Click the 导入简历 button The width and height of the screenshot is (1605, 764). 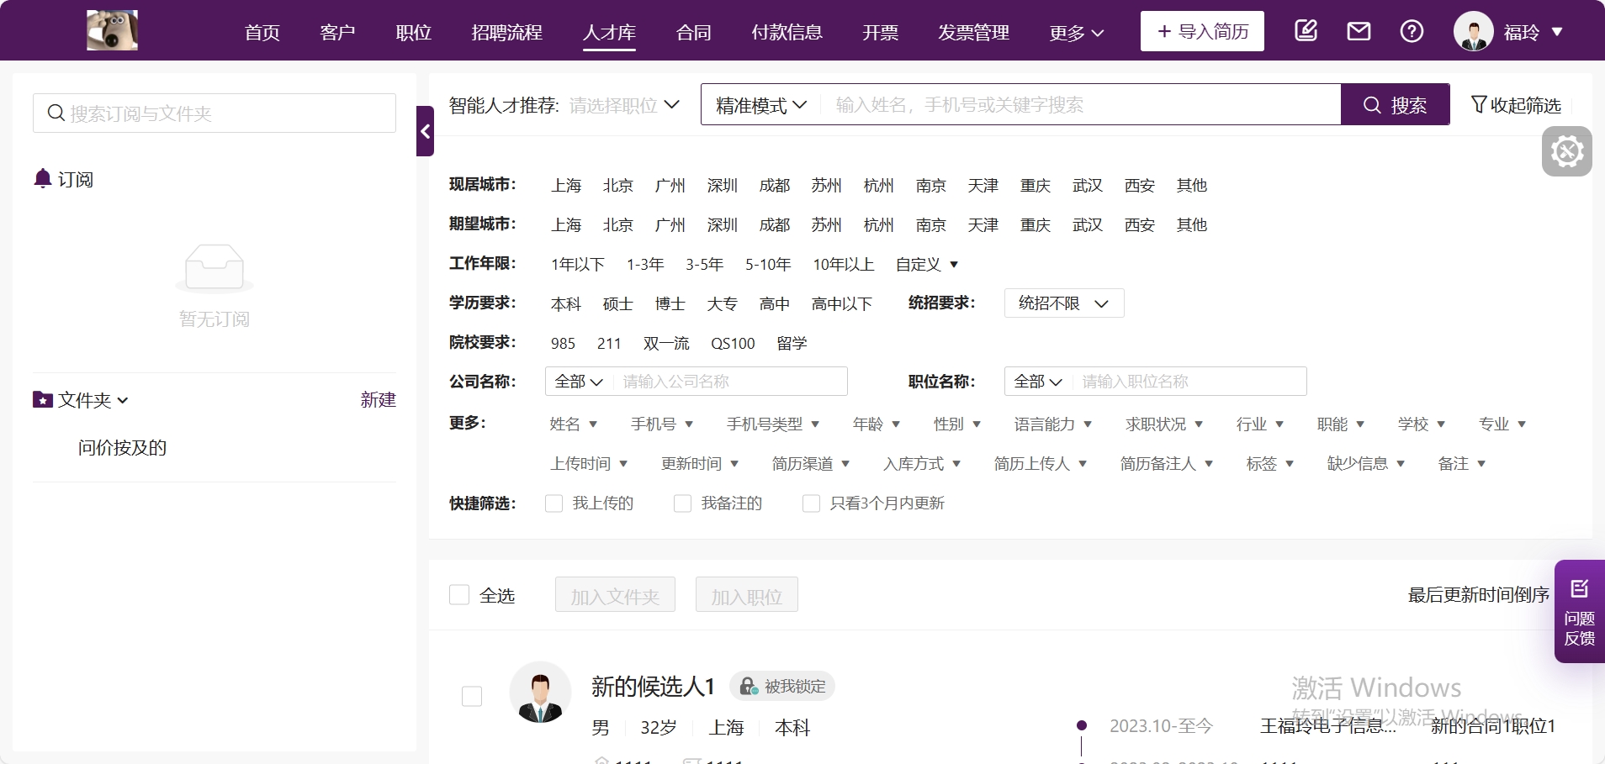click(x=1202, y=31)
